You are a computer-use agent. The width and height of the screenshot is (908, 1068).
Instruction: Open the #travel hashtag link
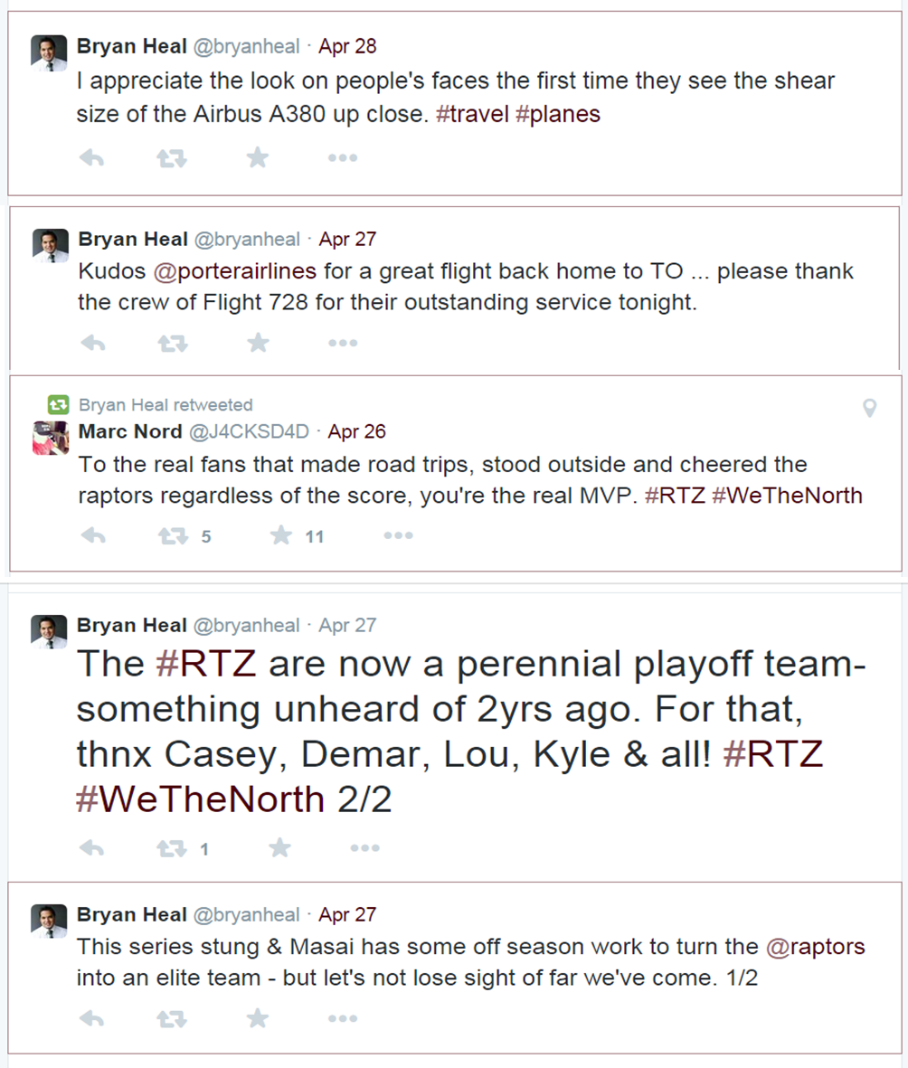(x=472, y=114)
